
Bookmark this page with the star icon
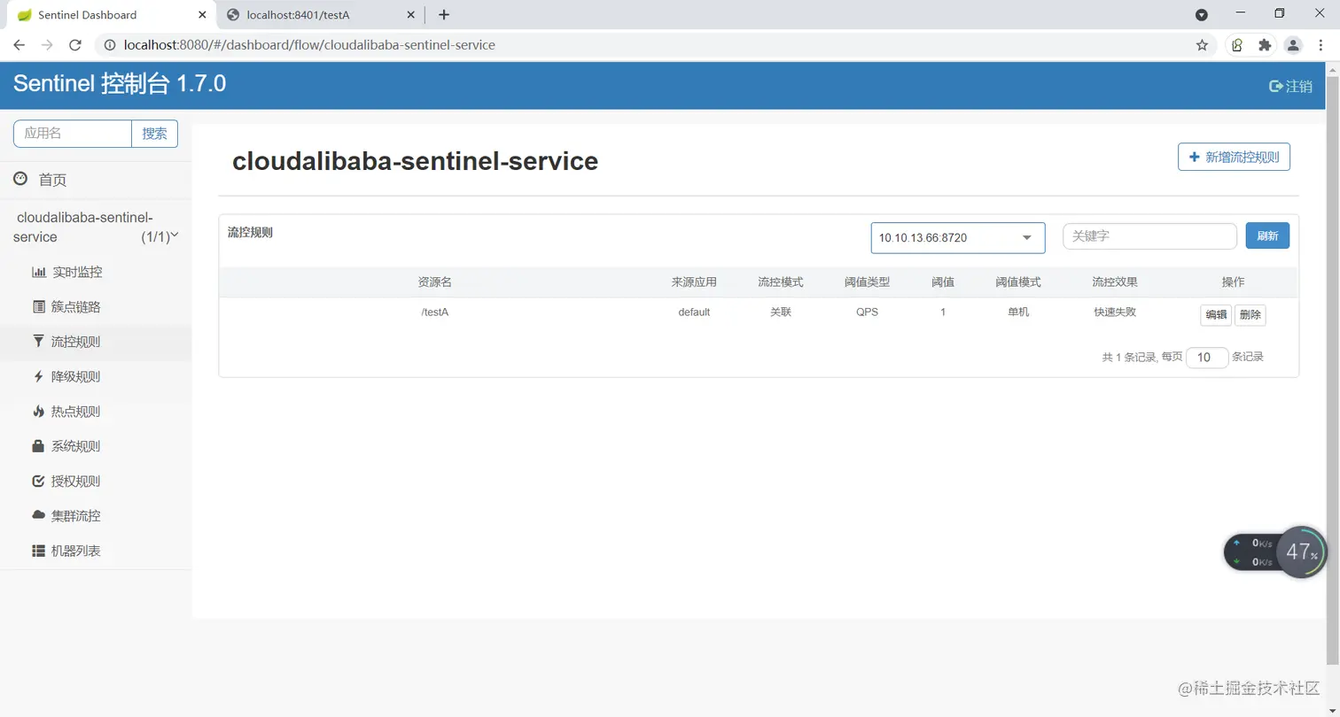1202,45
